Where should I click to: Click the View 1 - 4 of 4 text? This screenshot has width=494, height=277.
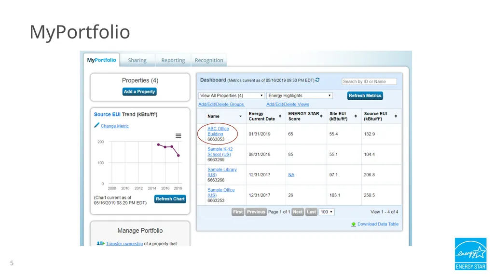point(384,212)
